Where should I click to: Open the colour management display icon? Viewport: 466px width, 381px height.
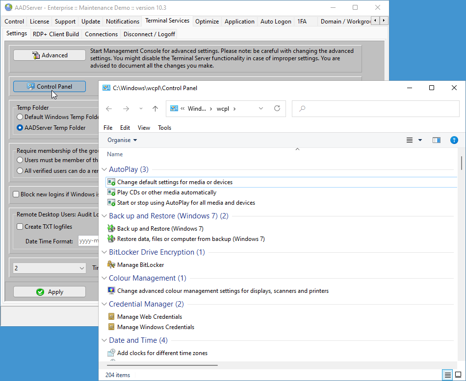click(x=111, y=291)
